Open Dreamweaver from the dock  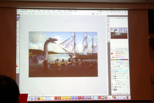(x=69, y=98)
